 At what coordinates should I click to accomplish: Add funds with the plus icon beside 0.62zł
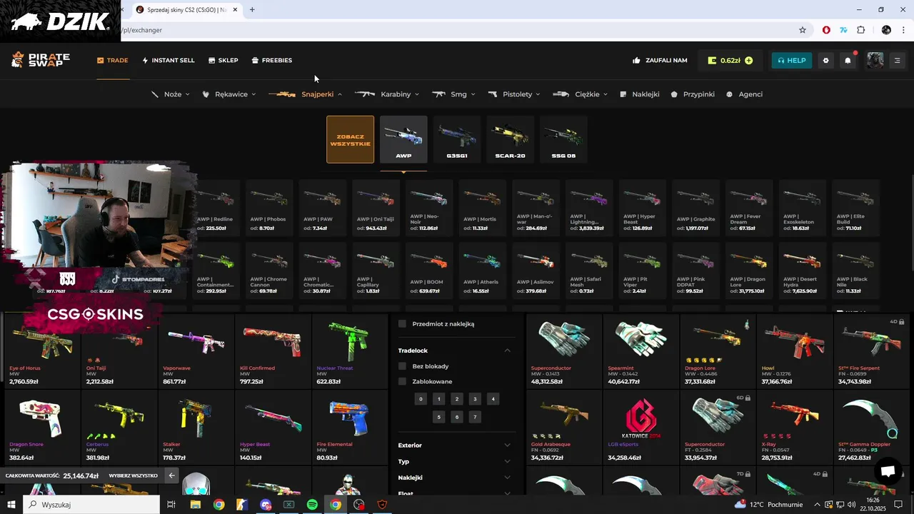click(x=748, y=61)
